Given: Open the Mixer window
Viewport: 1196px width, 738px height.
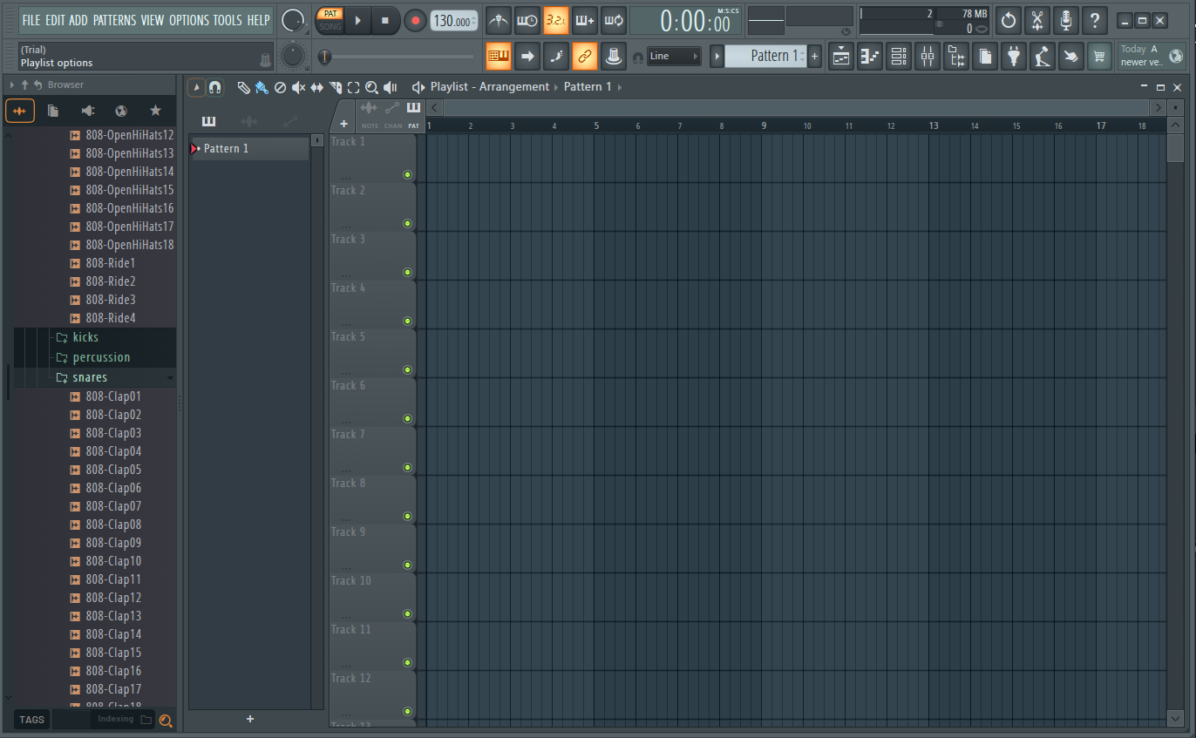Looking at the screenshot, I should click(928, 57).
